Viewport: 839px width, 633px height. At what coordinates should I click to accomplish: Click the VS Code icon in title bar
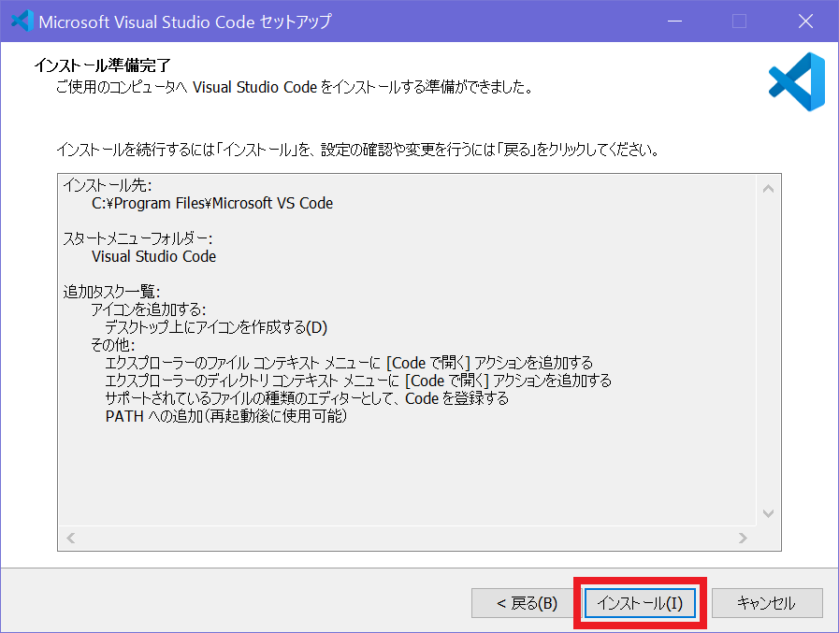tap(22, 21)
